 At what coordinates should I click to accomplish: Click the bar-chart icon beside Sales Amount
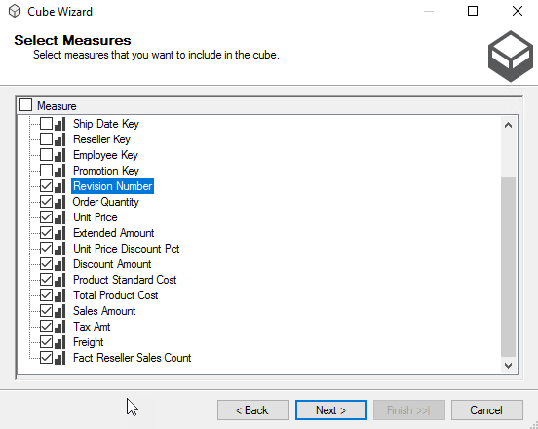click(60, 311)
